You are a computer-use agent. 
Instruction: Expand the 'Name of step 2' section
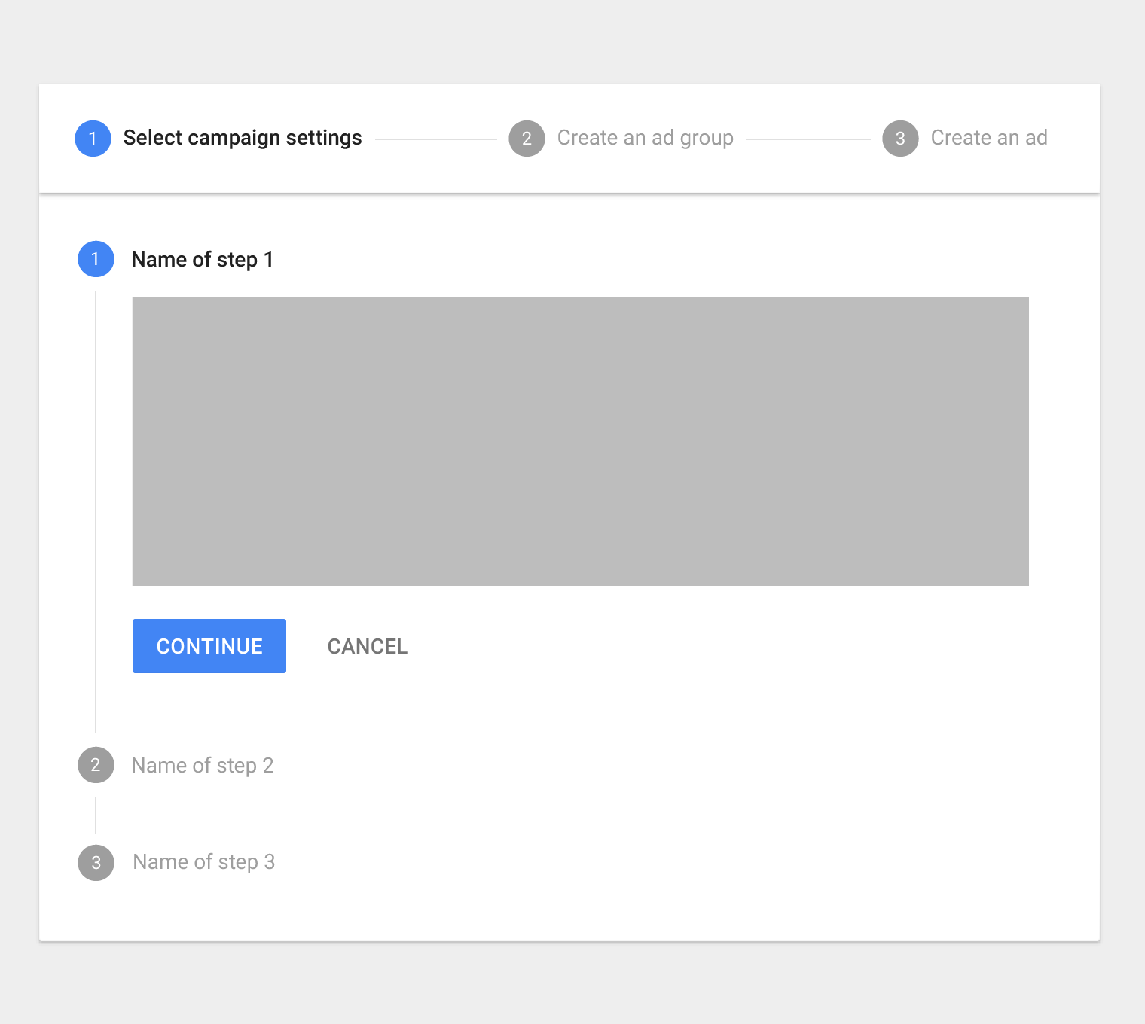pyautogui.click(x=203, y=766)
